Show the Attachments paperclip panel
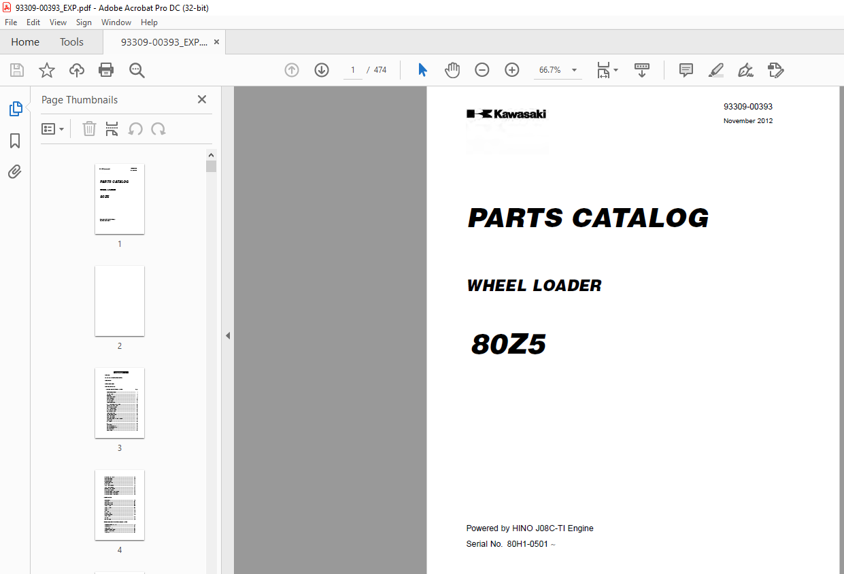The image size is (844, 574). pyautogui.click(x=15, y=171)
